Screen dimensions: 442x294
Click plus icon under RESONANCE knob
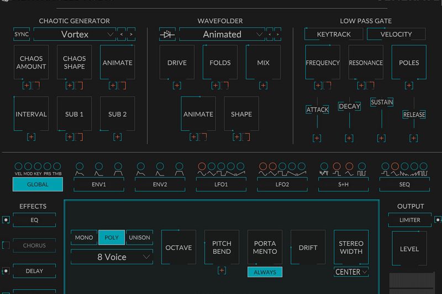point(361,85)
